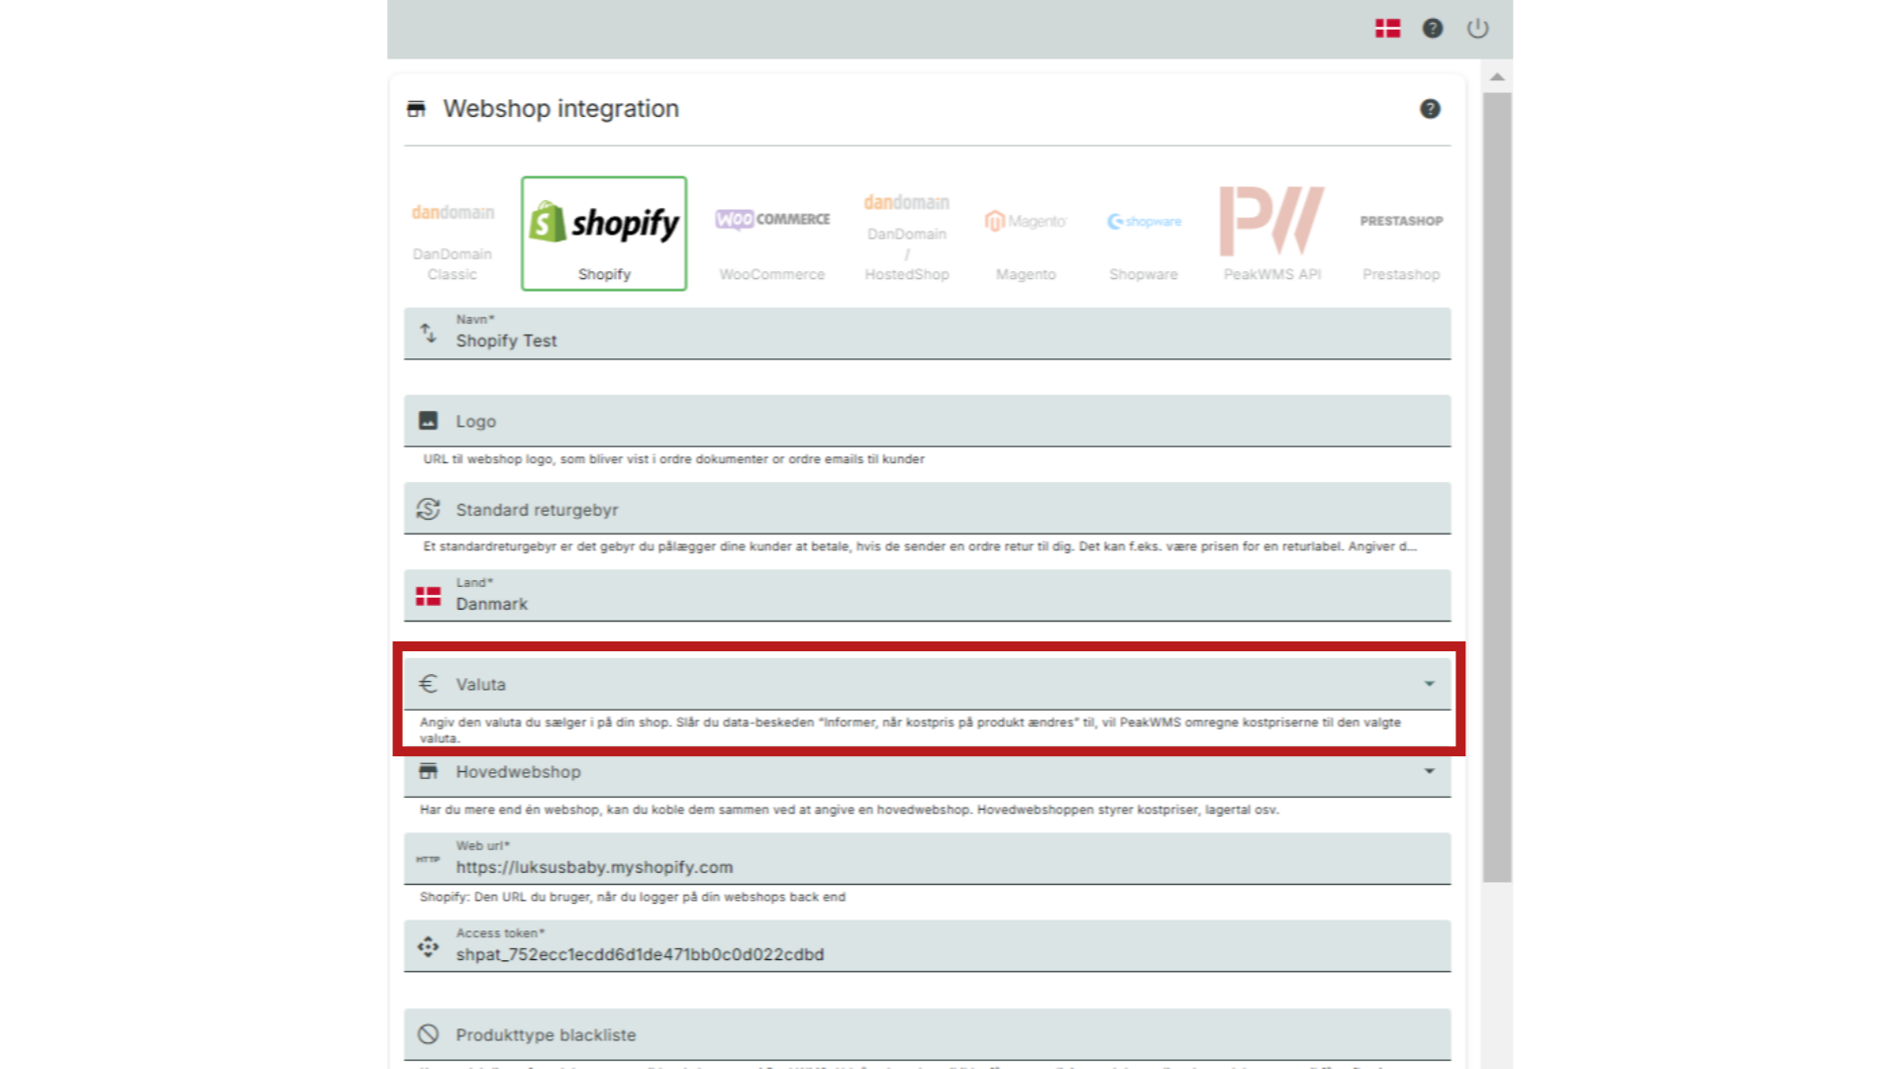Click the Danish flag in the Land field
The width and height of the screenshot is (1901, 1069).
428,596
